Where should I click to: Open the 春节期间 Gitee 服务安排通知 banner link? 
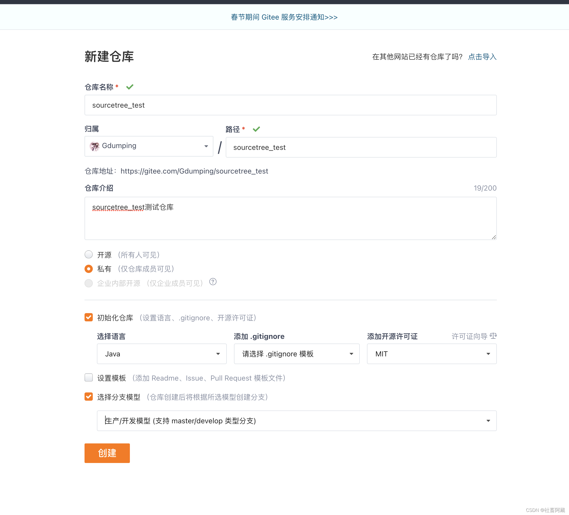[284, 17]
